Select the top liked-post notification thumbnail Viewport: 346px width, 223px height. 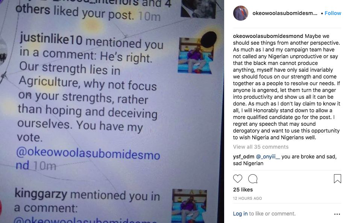click(198, 9)
